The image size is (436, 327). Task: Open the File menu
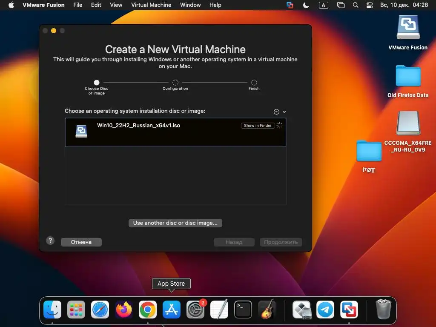pyautogui.click(x=77, y=5)
